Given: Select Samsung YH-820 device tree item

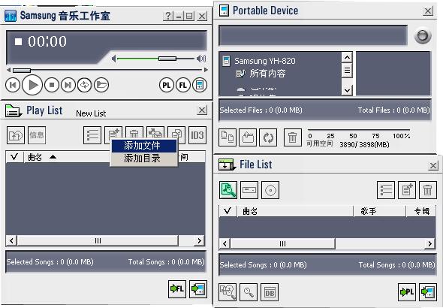Looking at the screenshot, I should pos(265,61).
